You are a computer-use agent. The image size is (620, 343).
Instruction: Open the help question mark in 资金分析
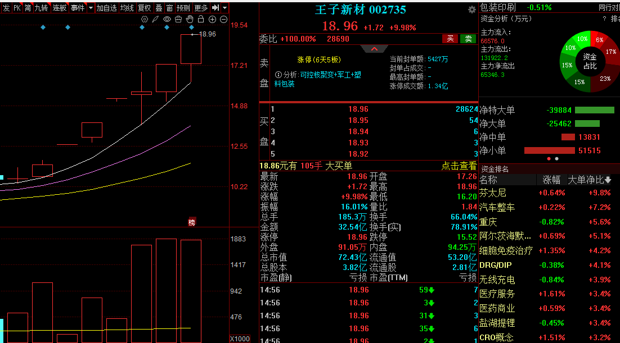(604, 19)
